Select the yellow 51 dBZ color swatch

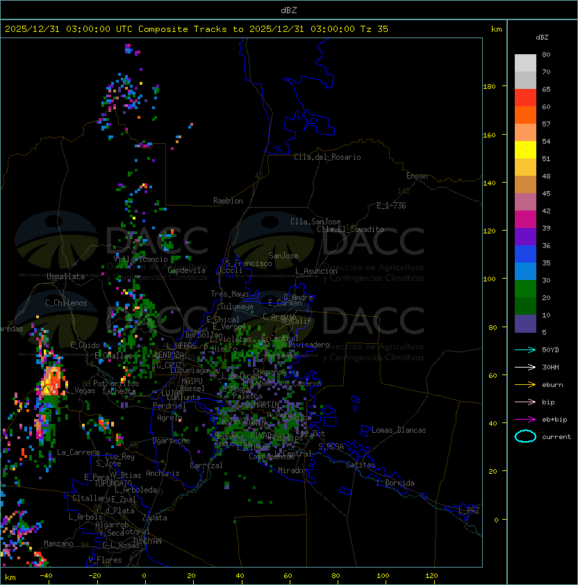[x=525, y=150]
